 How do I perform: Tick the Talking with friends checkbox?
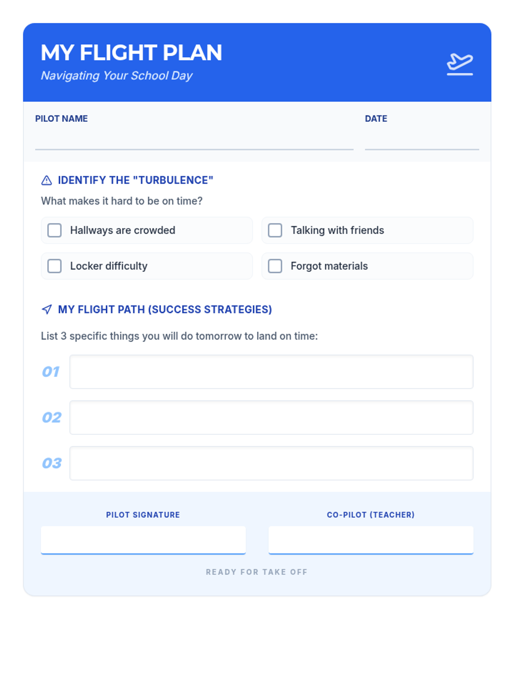pyautogui.click(x=275, y=230)
